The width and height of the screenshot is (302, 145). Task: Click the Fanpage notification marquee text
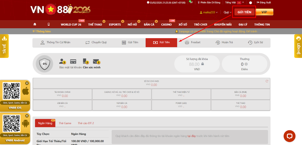(x=219, y=31)
